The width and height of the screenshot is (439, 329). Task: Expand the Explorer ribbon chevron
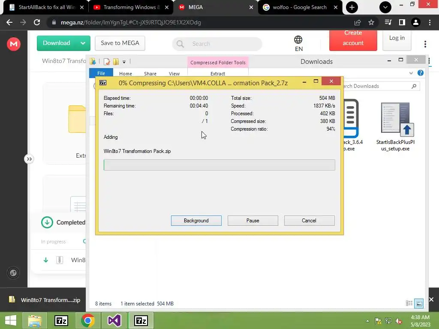point(411,73)
